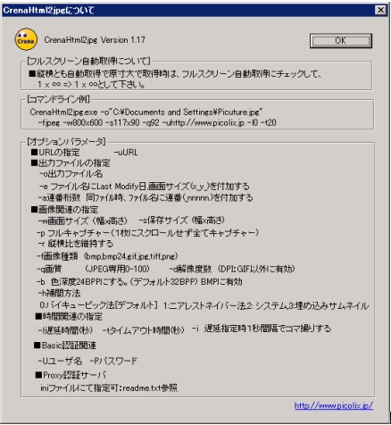Click the yellow Crena smiley icon
391x425 pixels.
(x=26, y=39)
